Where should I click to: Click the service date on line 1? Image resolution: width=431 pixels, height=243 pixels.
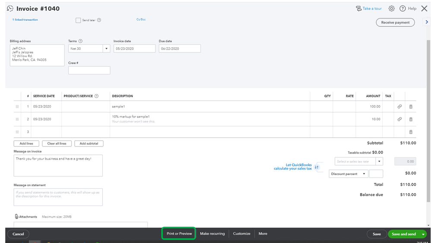pos(46,107)
